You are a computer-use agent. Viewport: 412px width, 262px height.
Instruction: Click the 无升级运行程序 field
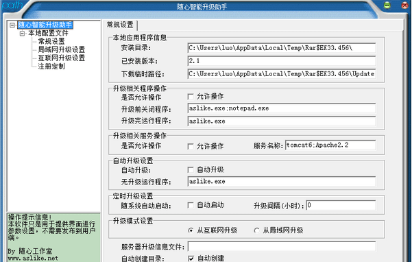282,181
